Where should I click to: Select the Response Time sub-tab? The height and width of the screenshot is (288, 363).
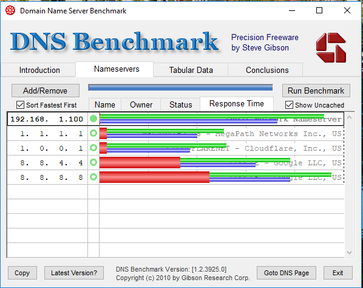coord(237,103)
